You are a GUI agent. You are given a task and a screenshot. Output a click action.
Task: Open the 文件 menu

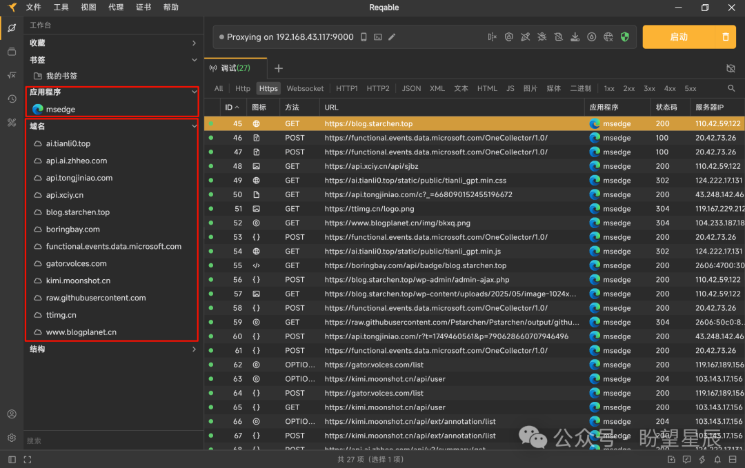tap(34, 7)
